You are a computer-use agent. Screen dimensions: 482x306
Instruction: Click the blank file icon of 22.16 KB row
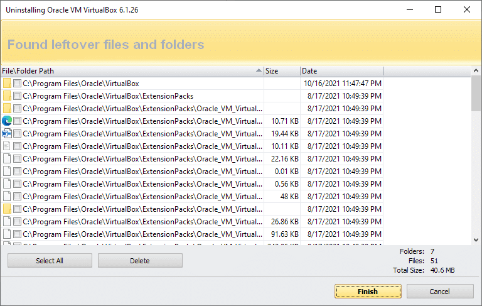[7, 159]
